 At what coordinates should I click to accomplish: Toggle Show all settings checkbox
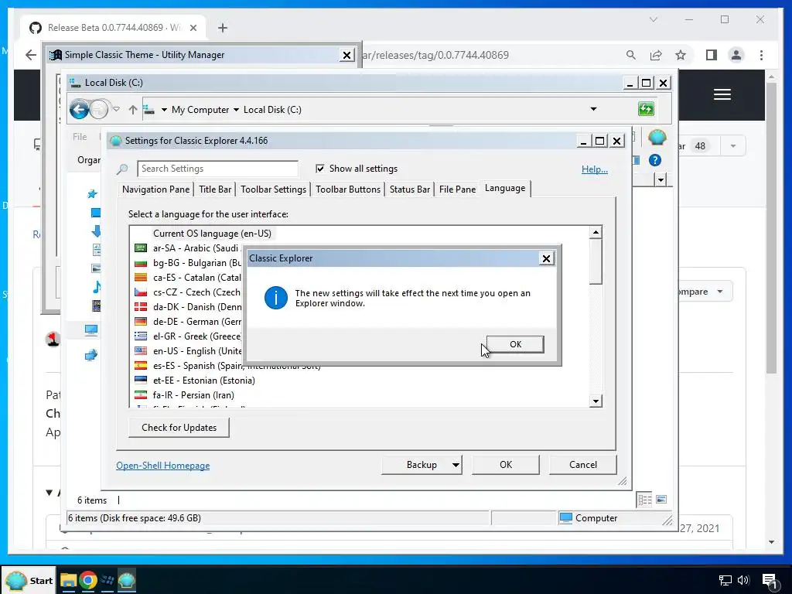tap(319, 169)
